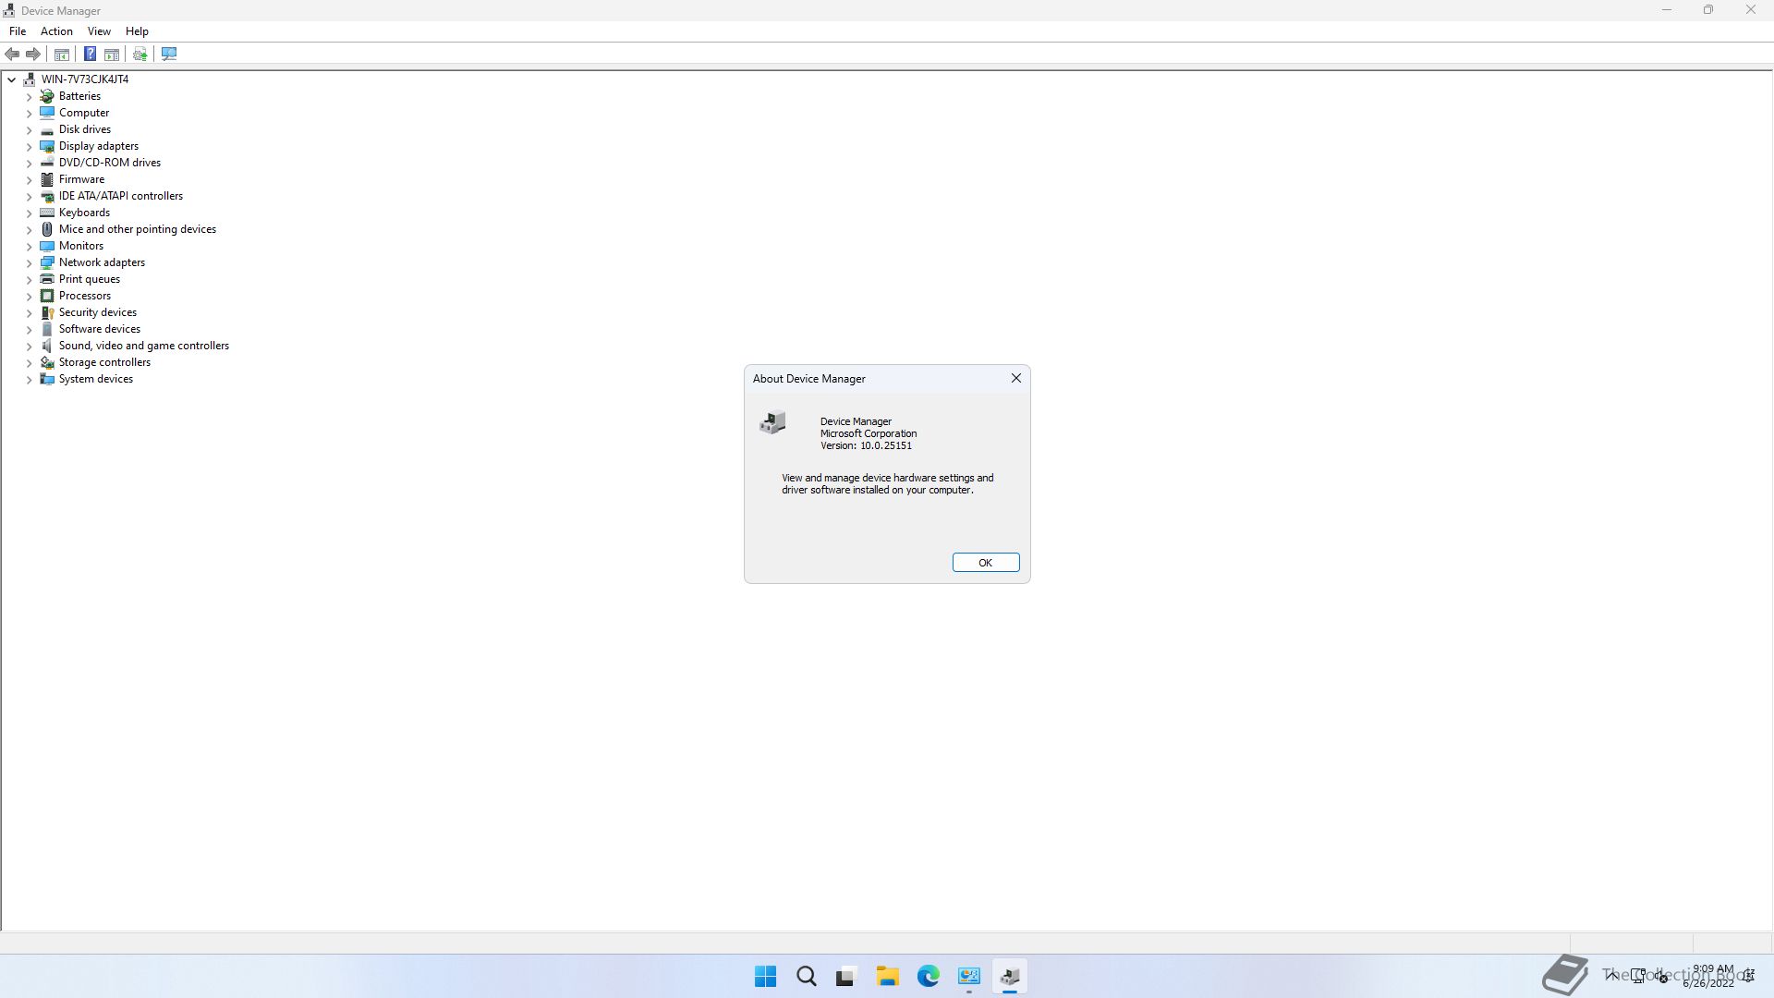Click the Device Manager icon in About dialog
Viewport: 1774px width, 998px height.
(772, 423)
